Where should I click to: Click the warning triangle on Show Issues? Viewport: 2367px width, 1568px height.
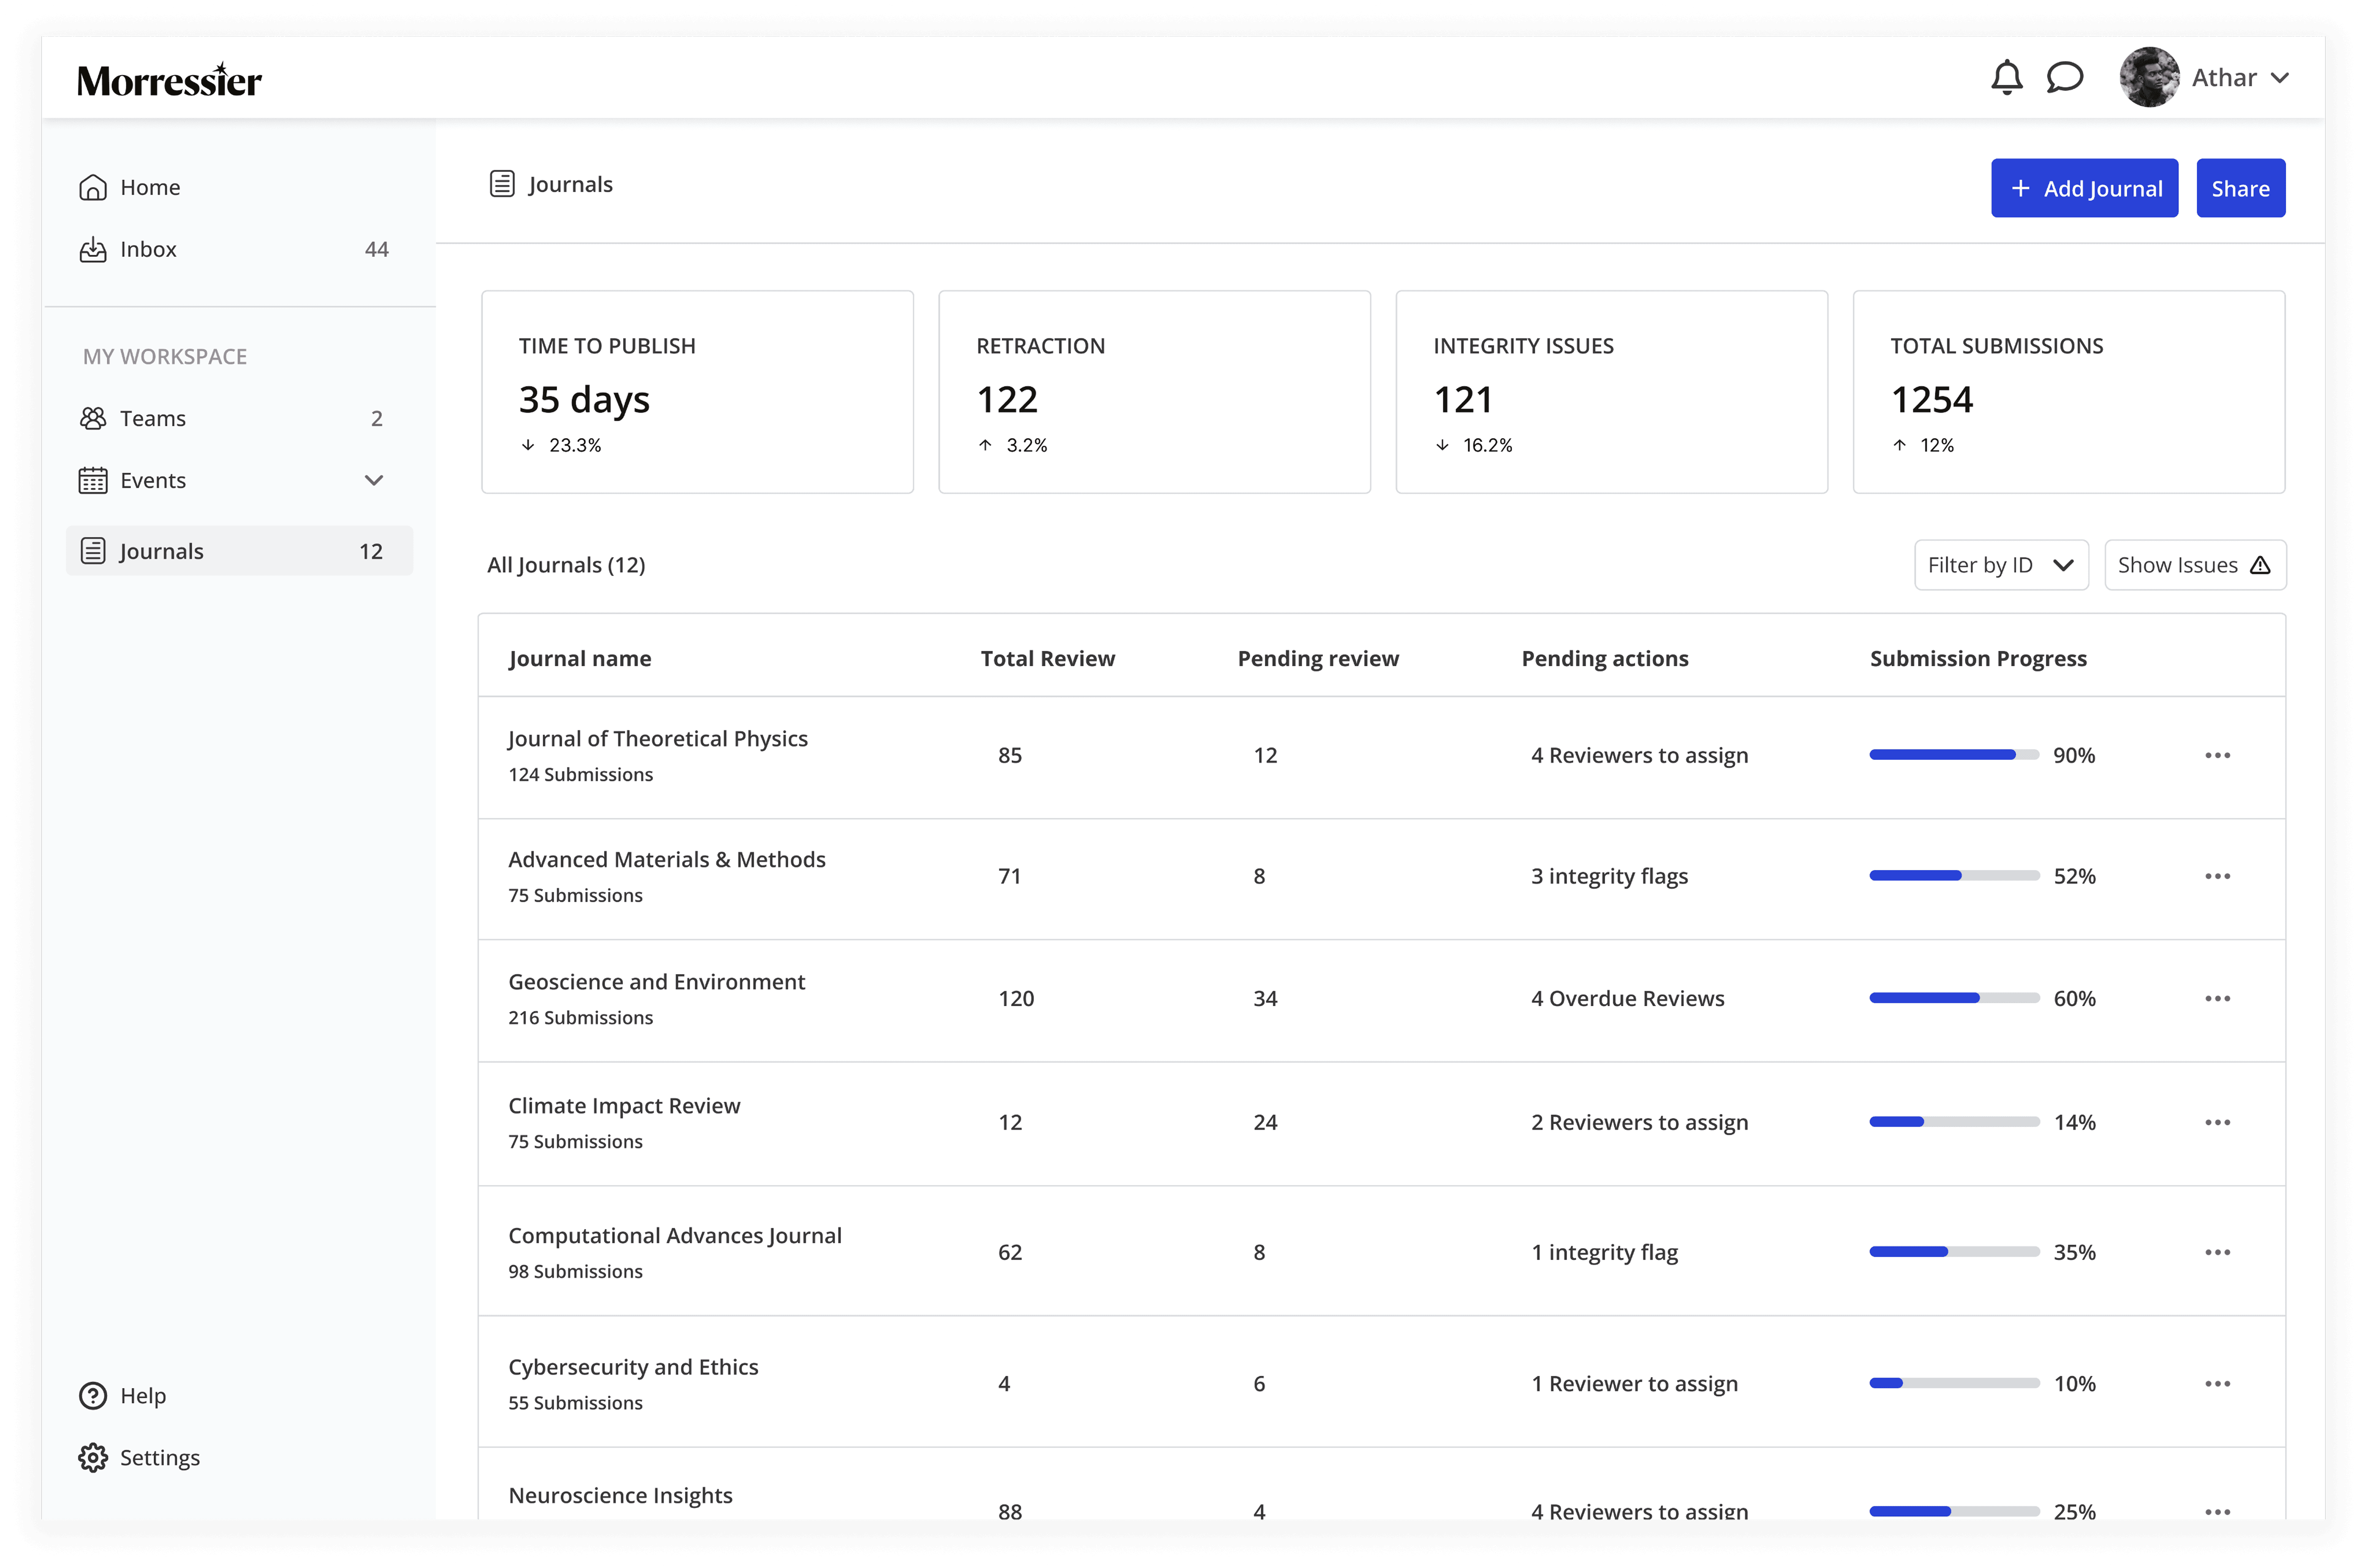[x=2260, y=565]
